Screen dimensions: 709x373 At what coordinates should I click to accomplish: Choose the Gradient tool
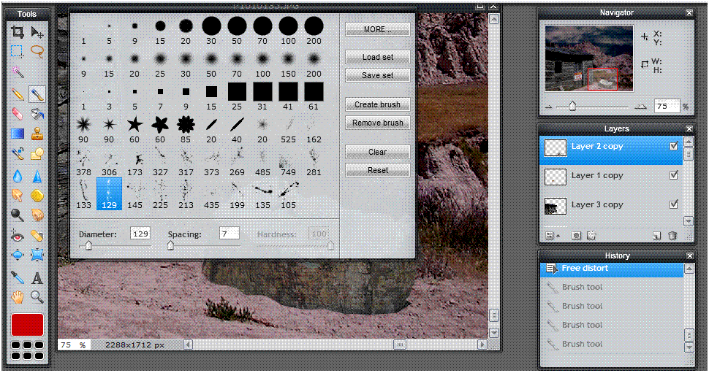[18, 134]
